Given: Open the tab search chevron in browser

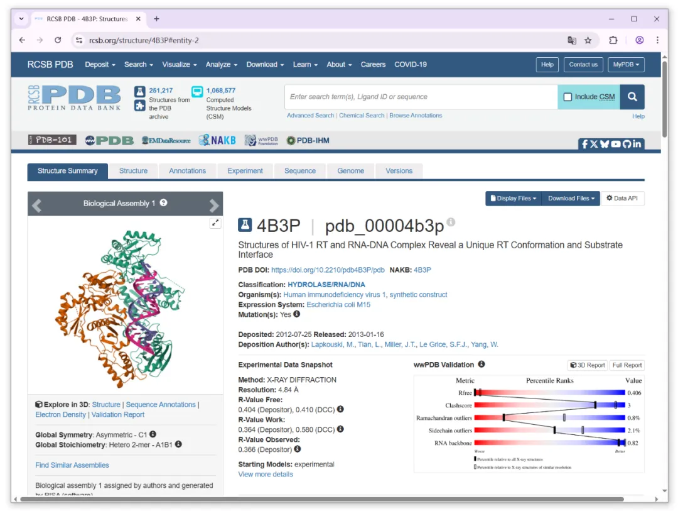Looking at the screenshot, I should click(21, 19).
